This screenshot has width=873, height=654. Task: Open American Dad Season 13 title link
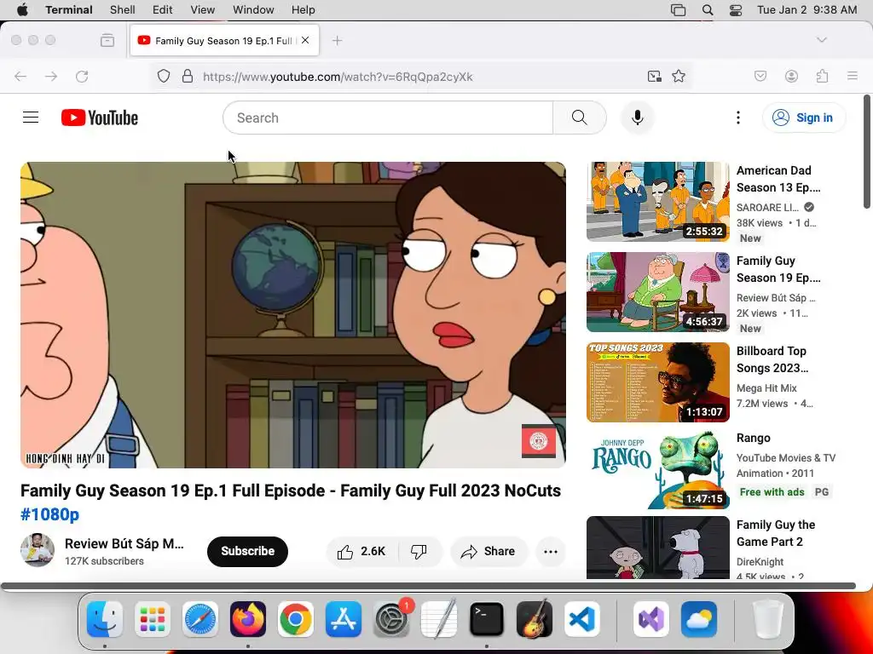point(778,179)
